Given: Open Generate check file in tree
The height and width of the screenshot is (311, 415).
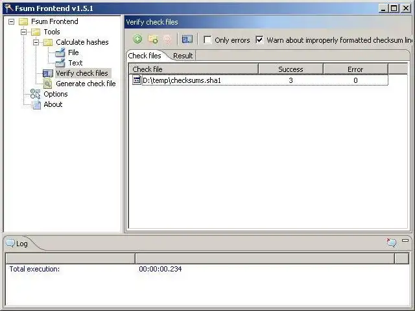Looking at the screenshot, I should pos(86,84).
